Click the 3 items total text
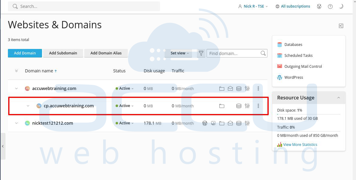The width and height of the screenshot is (356, 180). pyautogui.click(x=18, y=40)
